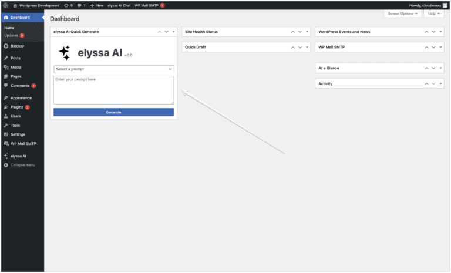Expand Activity widget
The image size is (451, 273).
[440, 84]
